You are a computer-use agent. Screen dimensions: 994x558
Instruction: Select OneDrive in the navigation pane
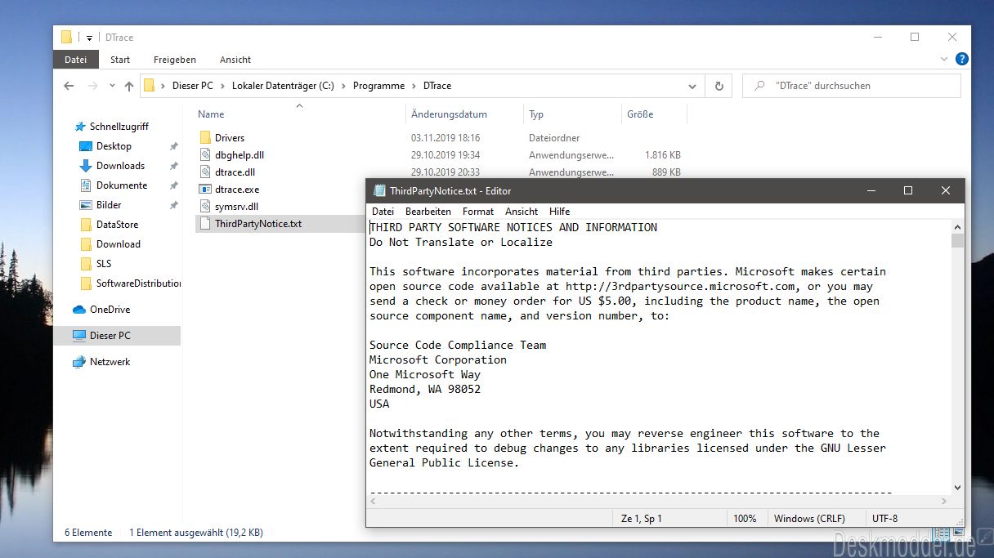point(110,310)
